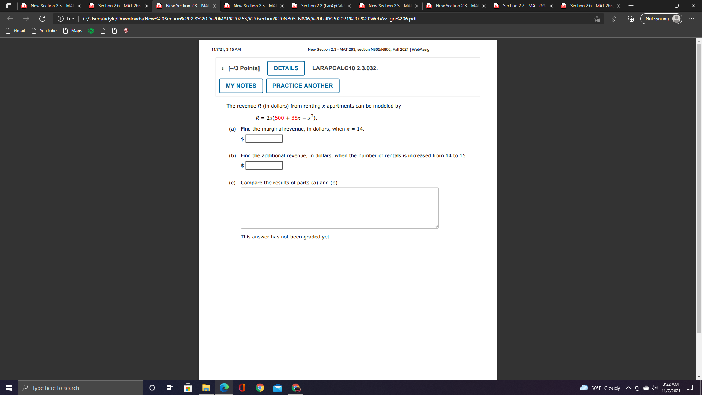Viewport: 702px width, 395px height.
Task: Click MY NOTES for this problem
Action: [241, 86]
